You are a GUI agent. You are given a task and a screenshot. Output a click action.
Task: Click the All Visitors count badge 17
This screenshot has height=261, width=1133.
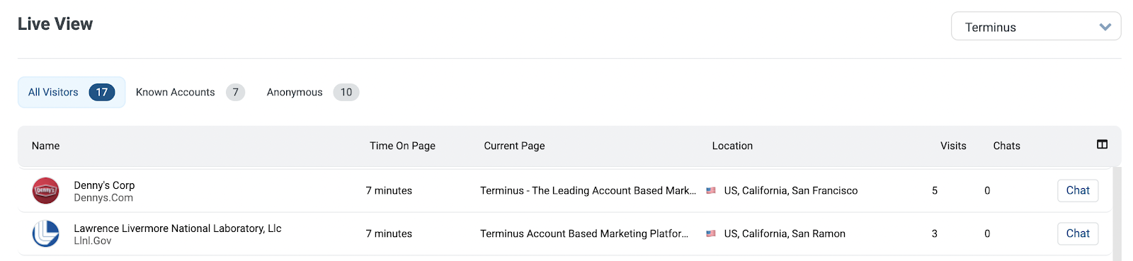click(x=102, y=93)
